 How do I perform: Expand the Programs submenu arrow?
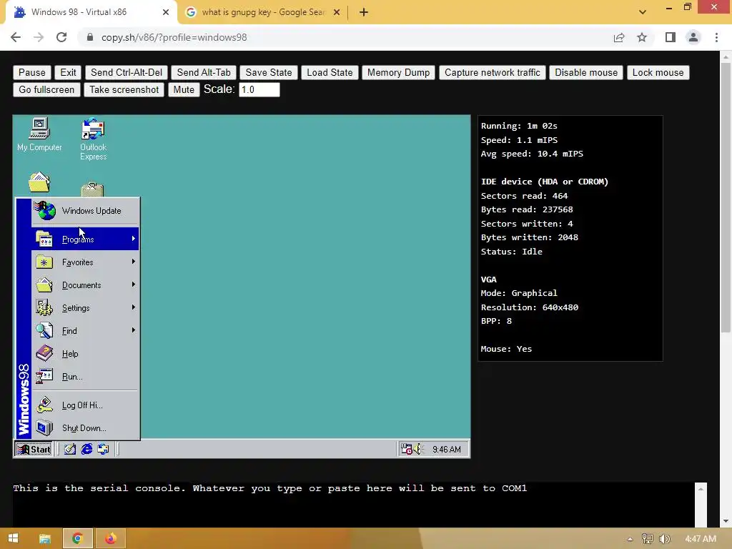(134, 239)
